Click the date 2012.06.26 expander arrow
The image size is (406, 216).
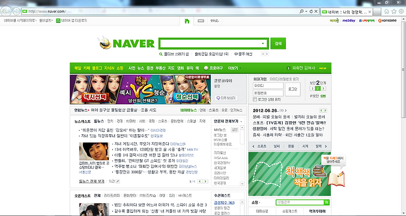285,111
